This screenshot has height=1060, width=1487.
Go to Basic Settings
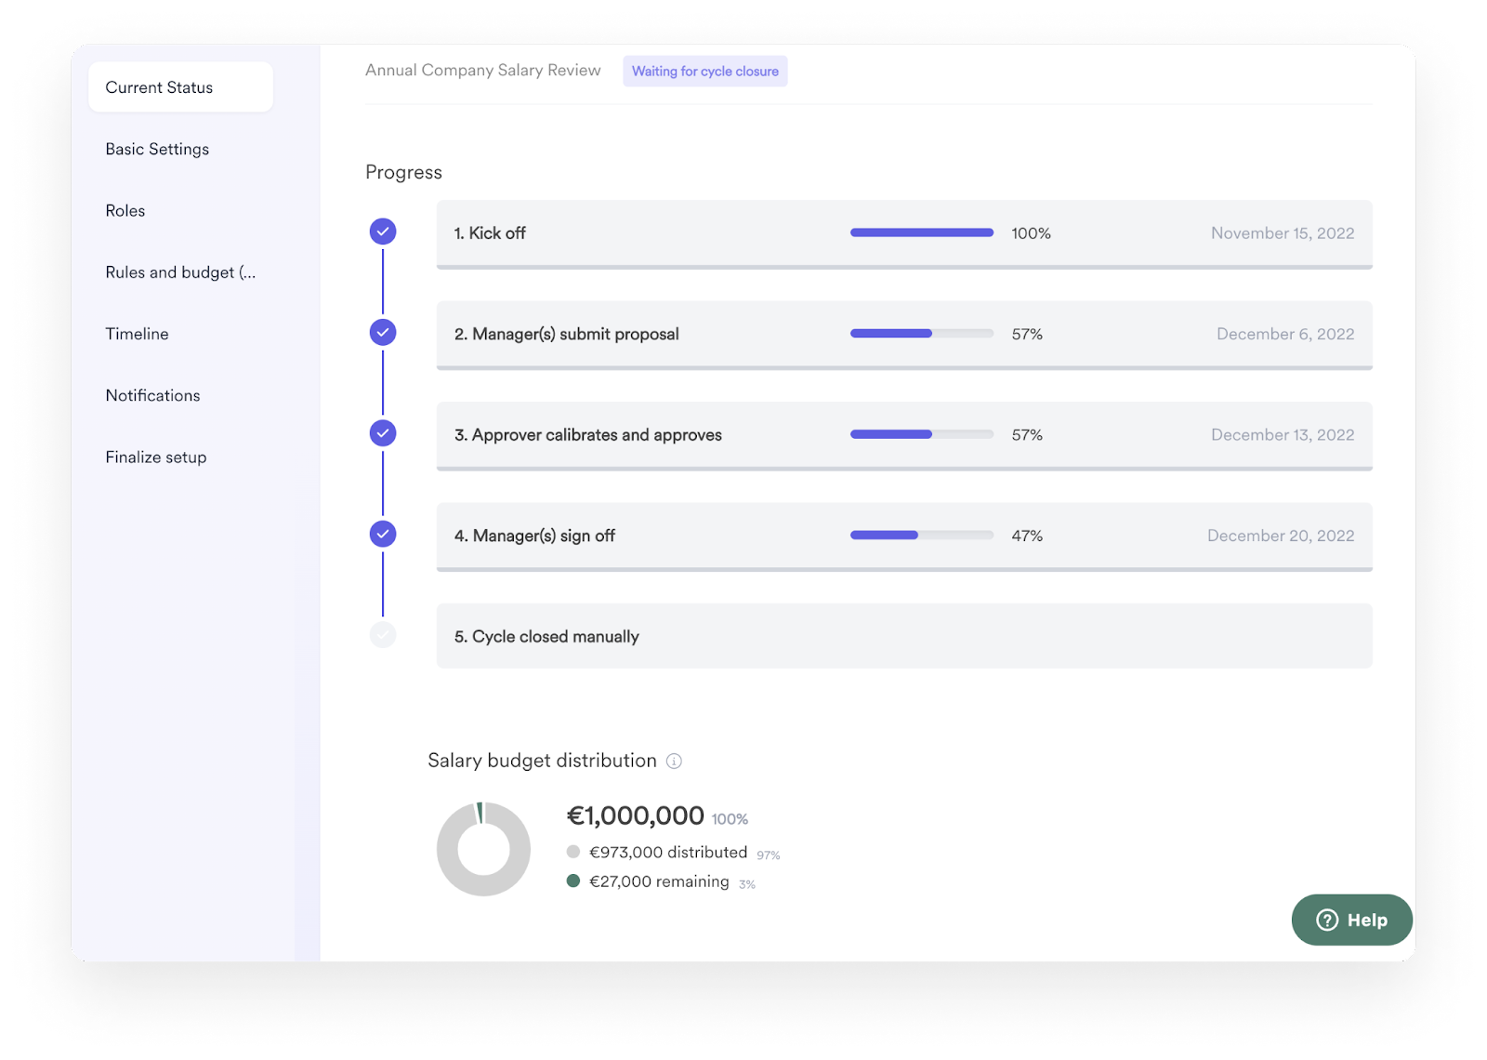tap(157, 149)
